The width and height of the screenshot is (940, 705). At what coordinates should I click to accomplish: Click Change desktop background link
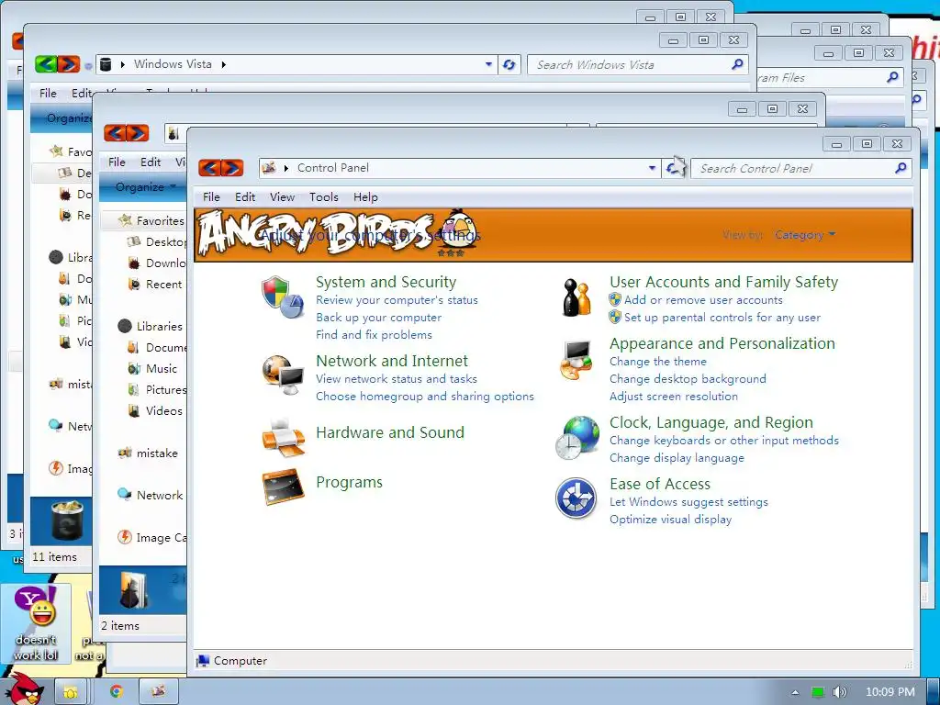688,379
